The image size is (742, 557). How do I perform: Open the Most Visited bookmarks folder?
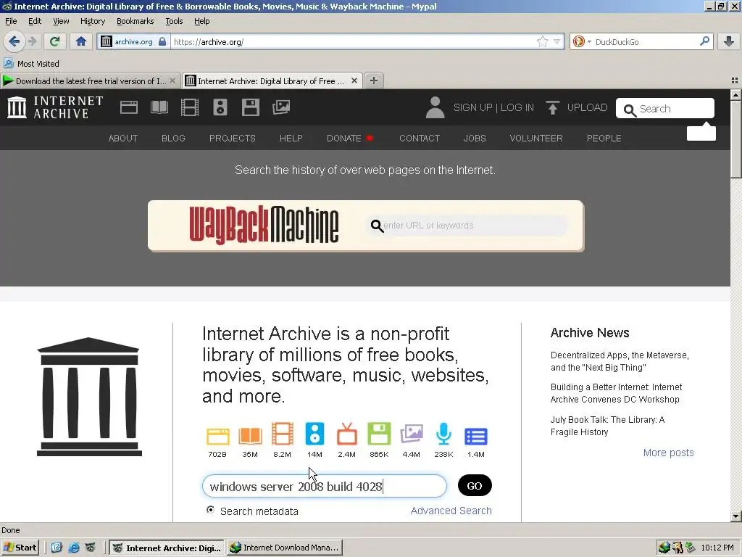[32, 64]
